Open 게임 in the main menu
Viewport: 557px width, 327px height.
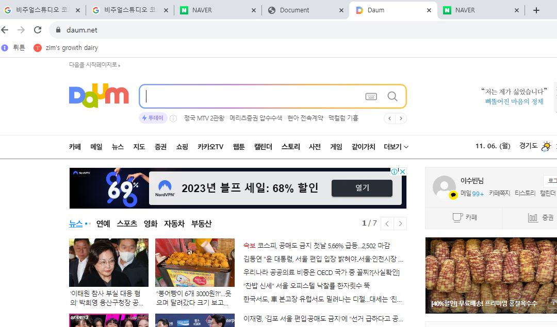click(x=336, y=146)
